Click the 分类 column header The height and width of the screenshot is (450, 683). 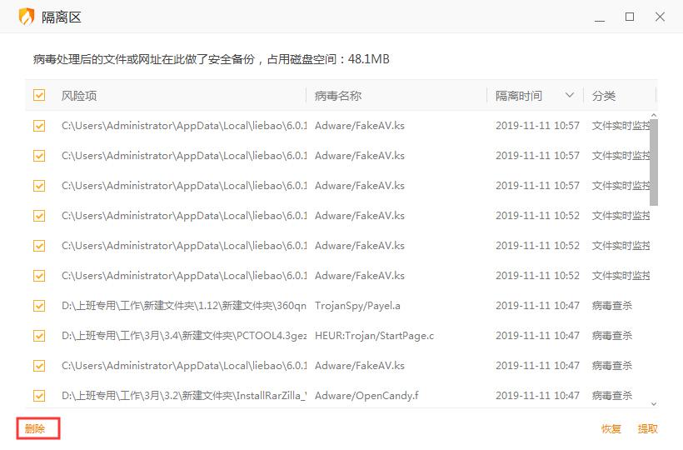point(604,96)
